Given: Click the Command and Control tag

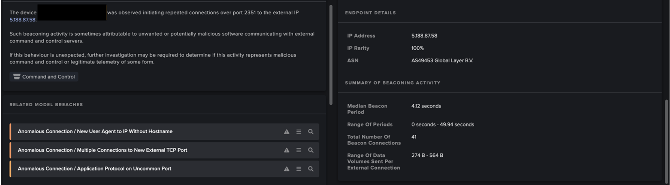Looking at the screenshot, I should coord(48,77).
